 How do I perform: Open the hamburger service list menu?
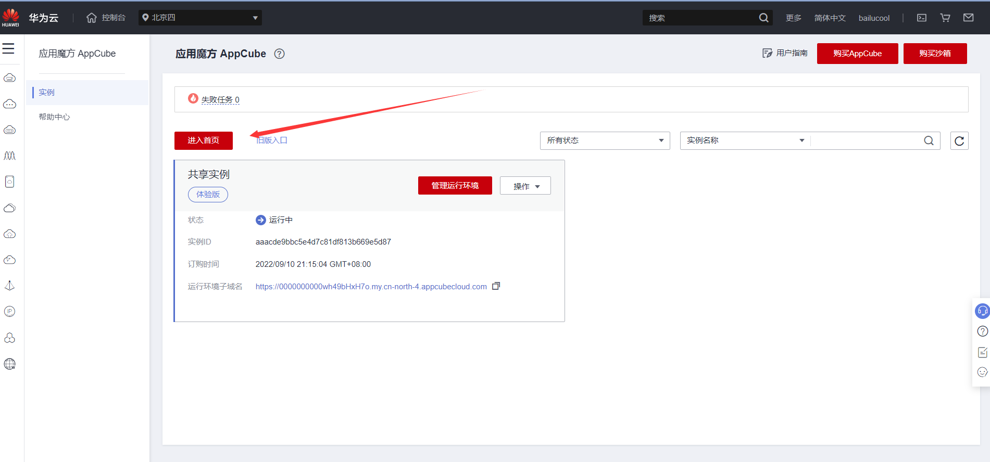pyautogui.click(x=8, y=48)
